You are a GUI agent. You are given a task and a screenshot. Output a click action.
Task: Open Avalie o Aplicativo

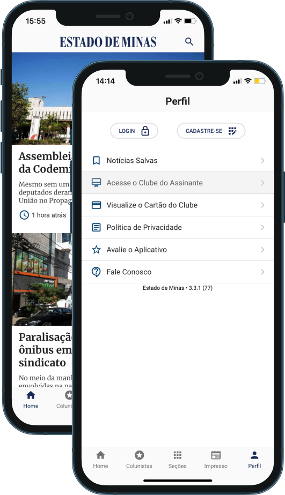pyautogui.click(x=178, y=250)
